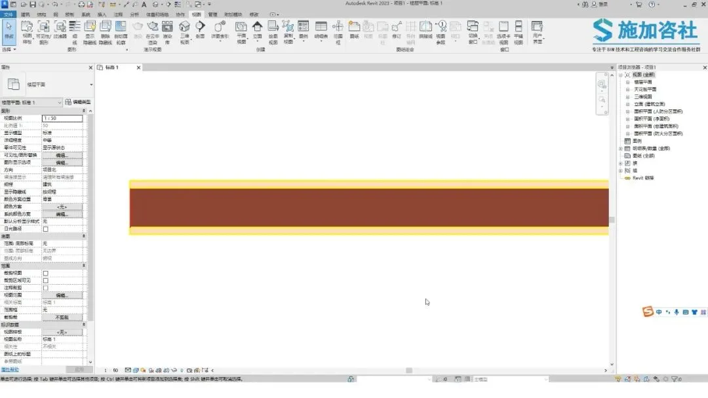Toggle 细线 (Thin Lines) in ribbon
The height and width of the screenshot is (398, 708).
pos(75,33)
